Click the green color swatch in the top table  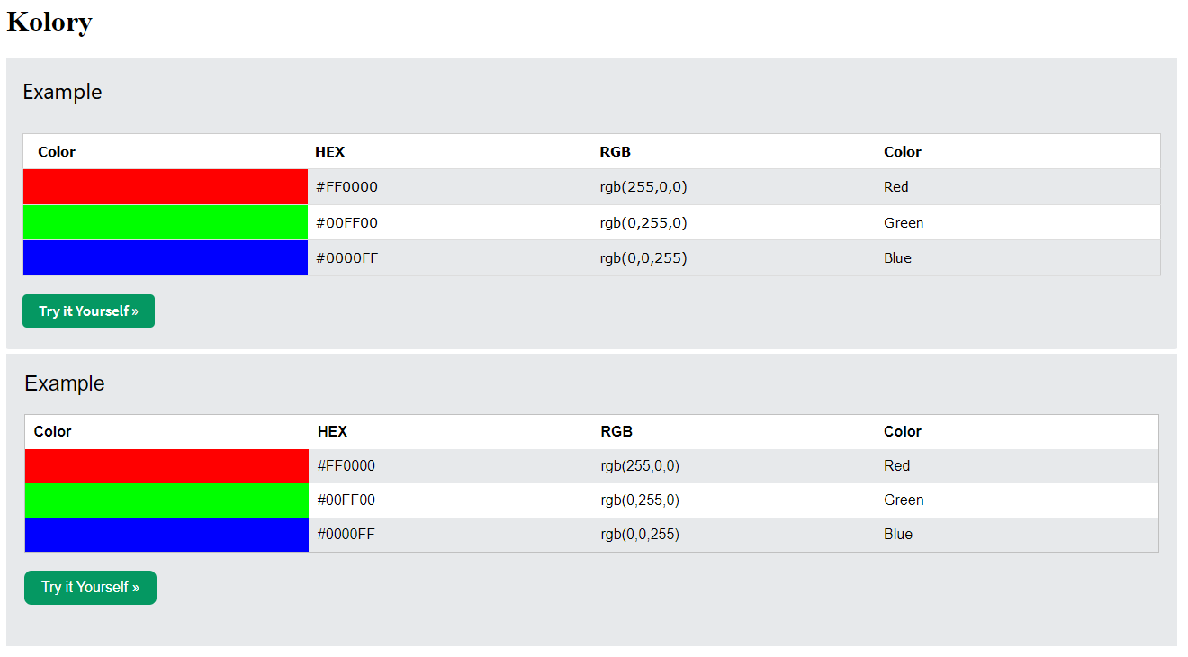pos(166,222)
